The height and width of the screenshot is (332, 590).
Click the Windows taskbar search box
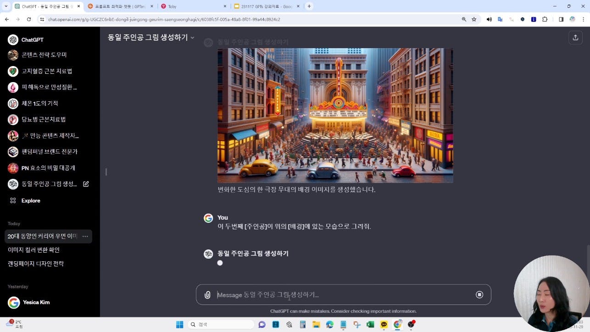pos(221,325)
